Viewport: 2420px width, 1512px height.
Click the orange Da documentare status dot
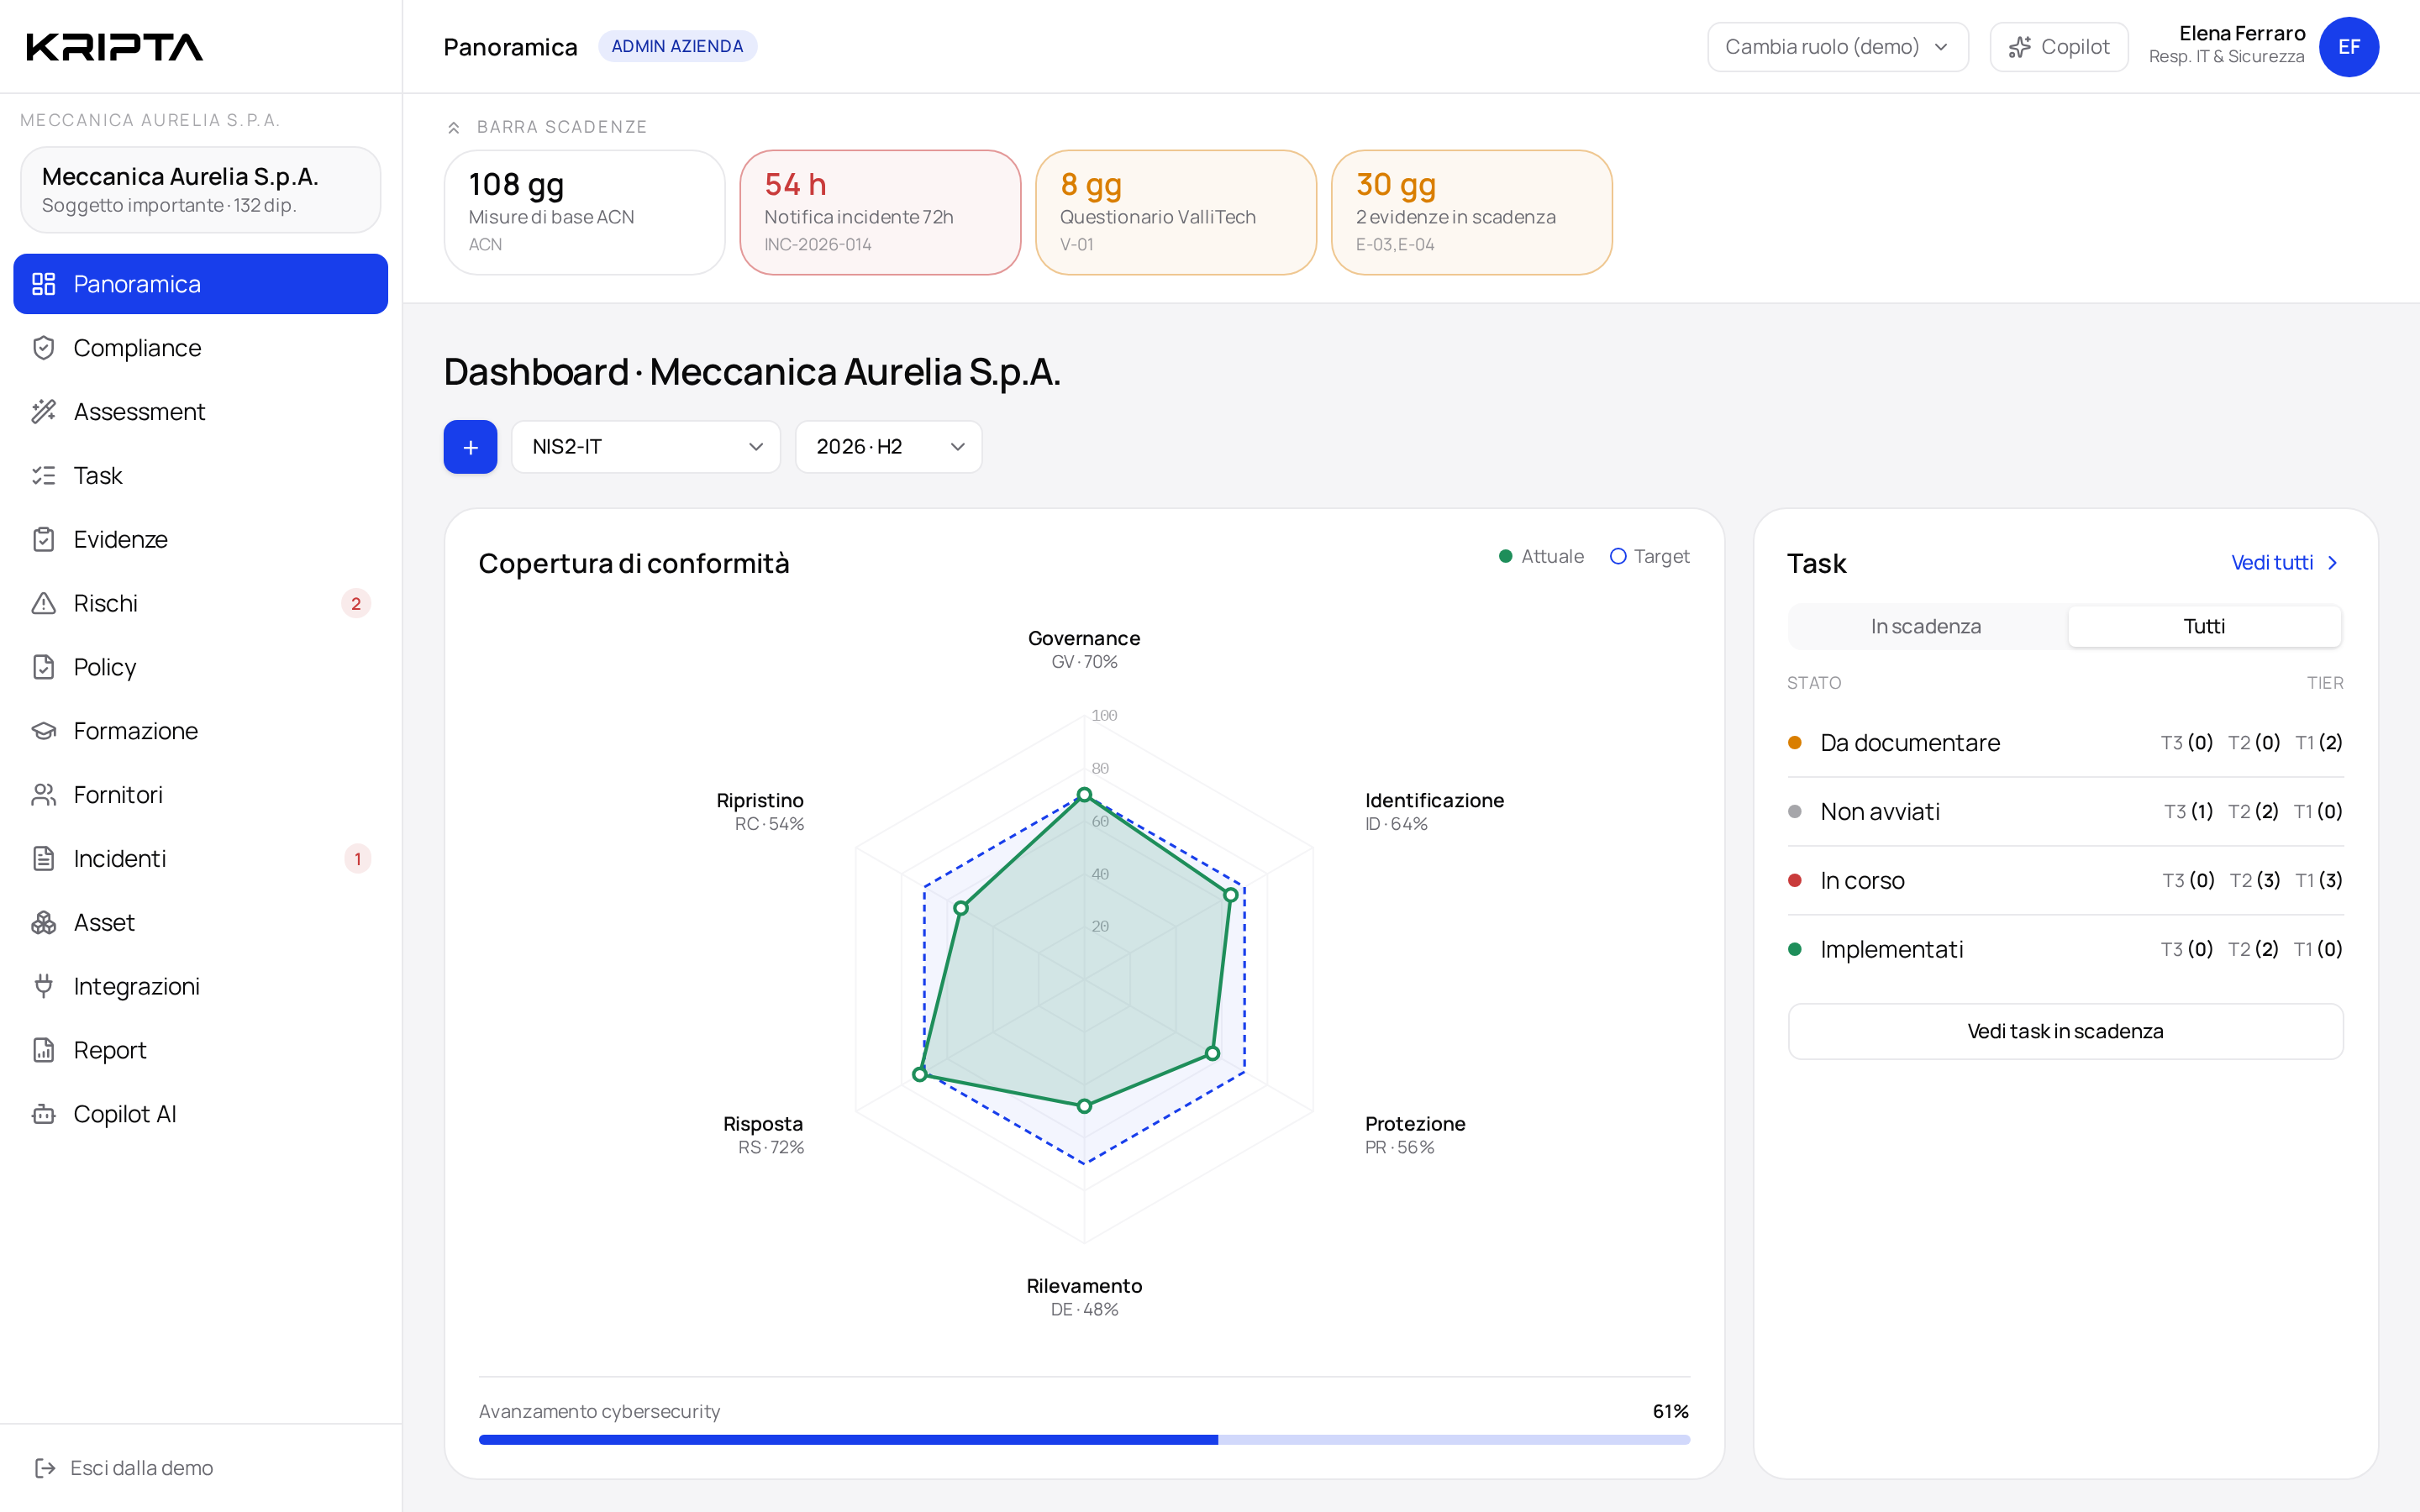(x=1794, y=743)
